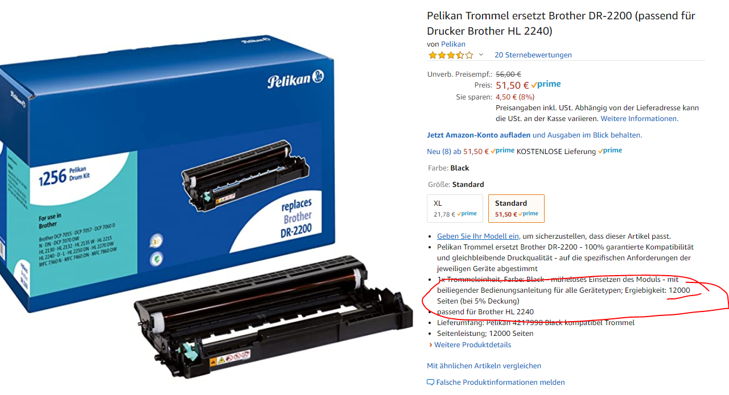
Task: Click the Pelikan brand link
Action: click(x=453, y=44)
